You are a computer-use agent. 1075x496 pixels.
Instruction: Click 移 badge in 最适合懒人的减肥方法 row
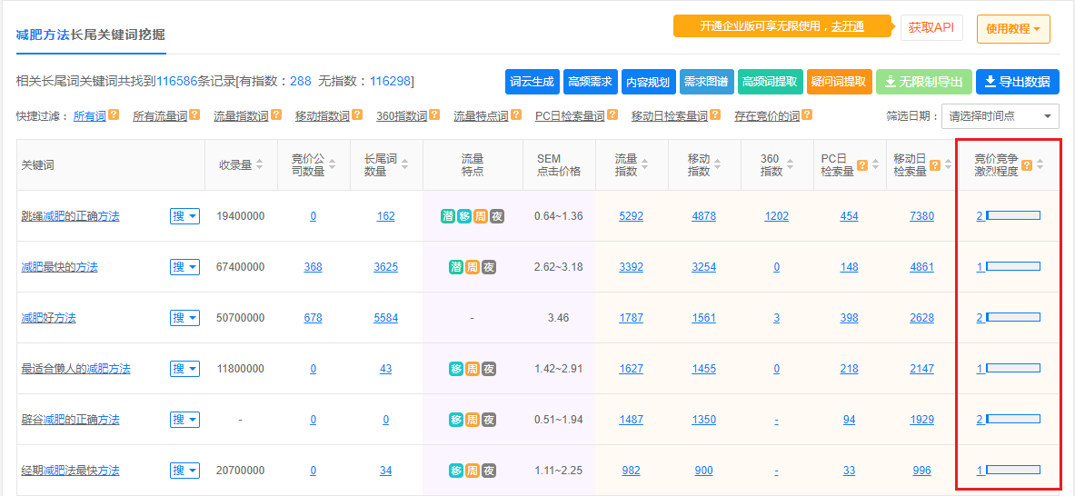pyautogui.click(x=456, y=369)
